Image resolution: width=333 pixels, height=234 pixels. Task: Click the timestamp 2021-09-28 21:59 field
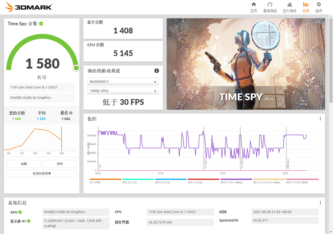pos(285,212)
